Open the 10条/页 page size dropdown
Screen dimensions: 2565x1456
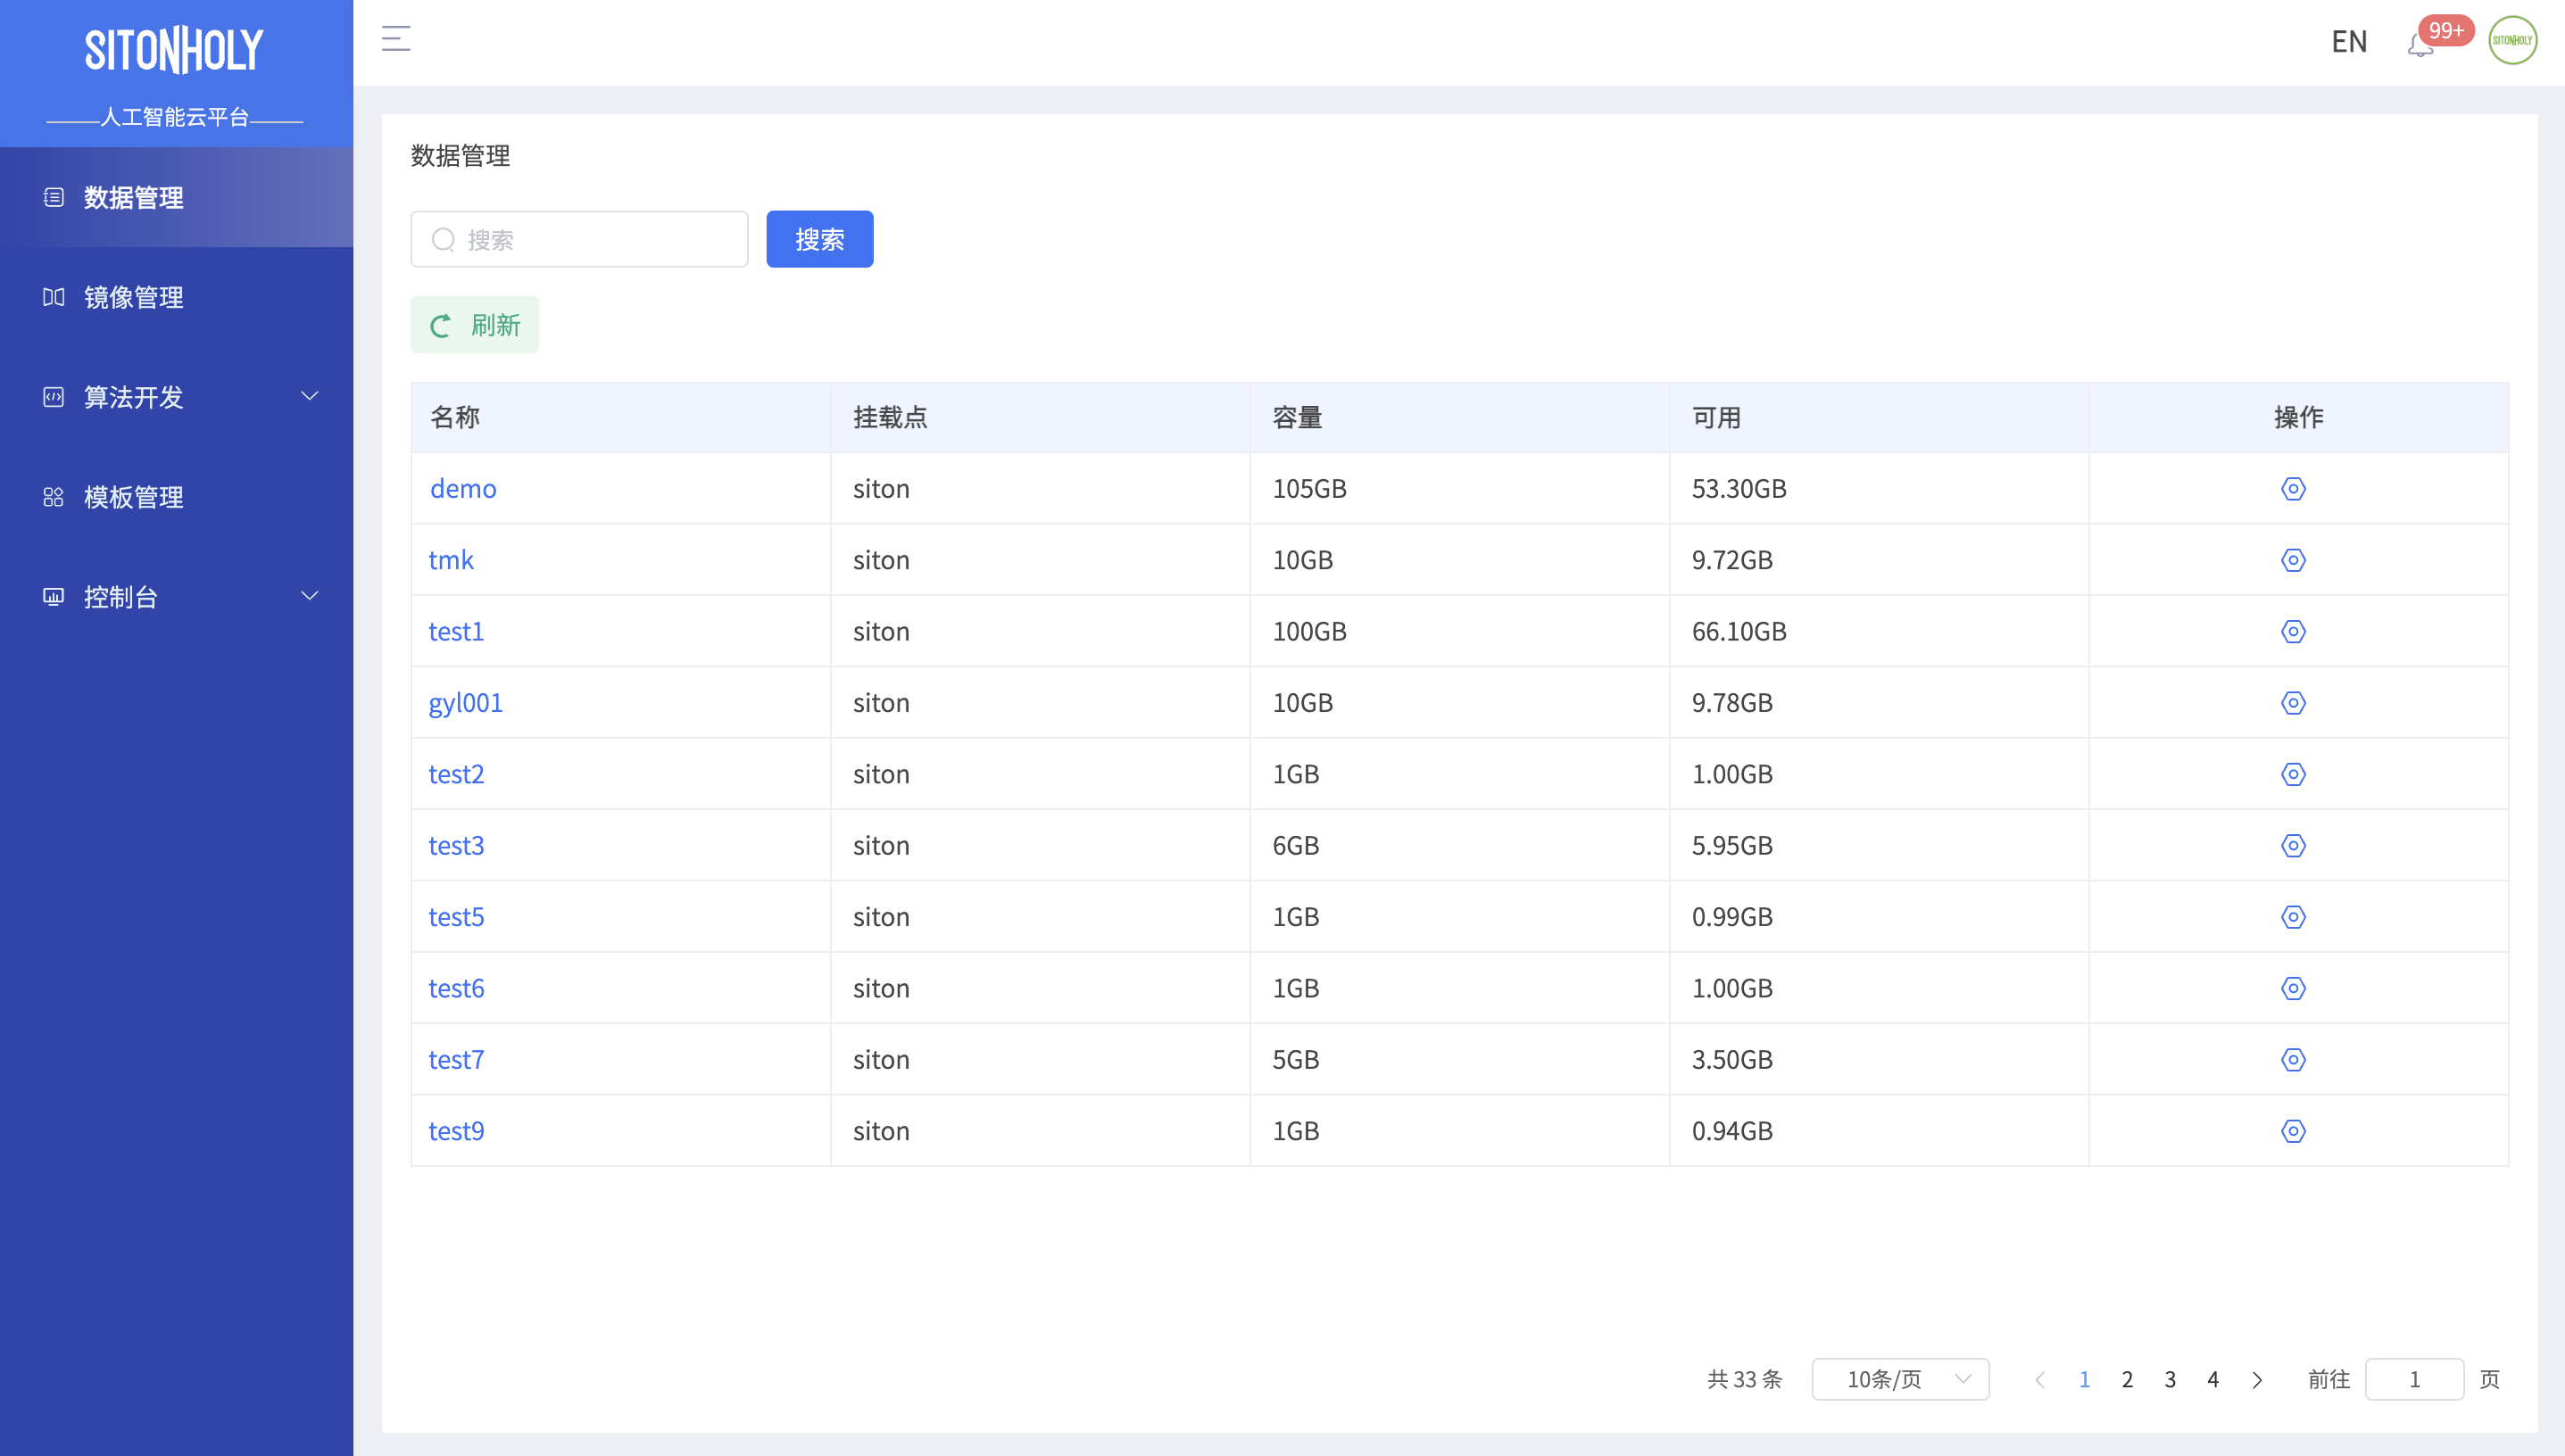click(1900, 1380)
